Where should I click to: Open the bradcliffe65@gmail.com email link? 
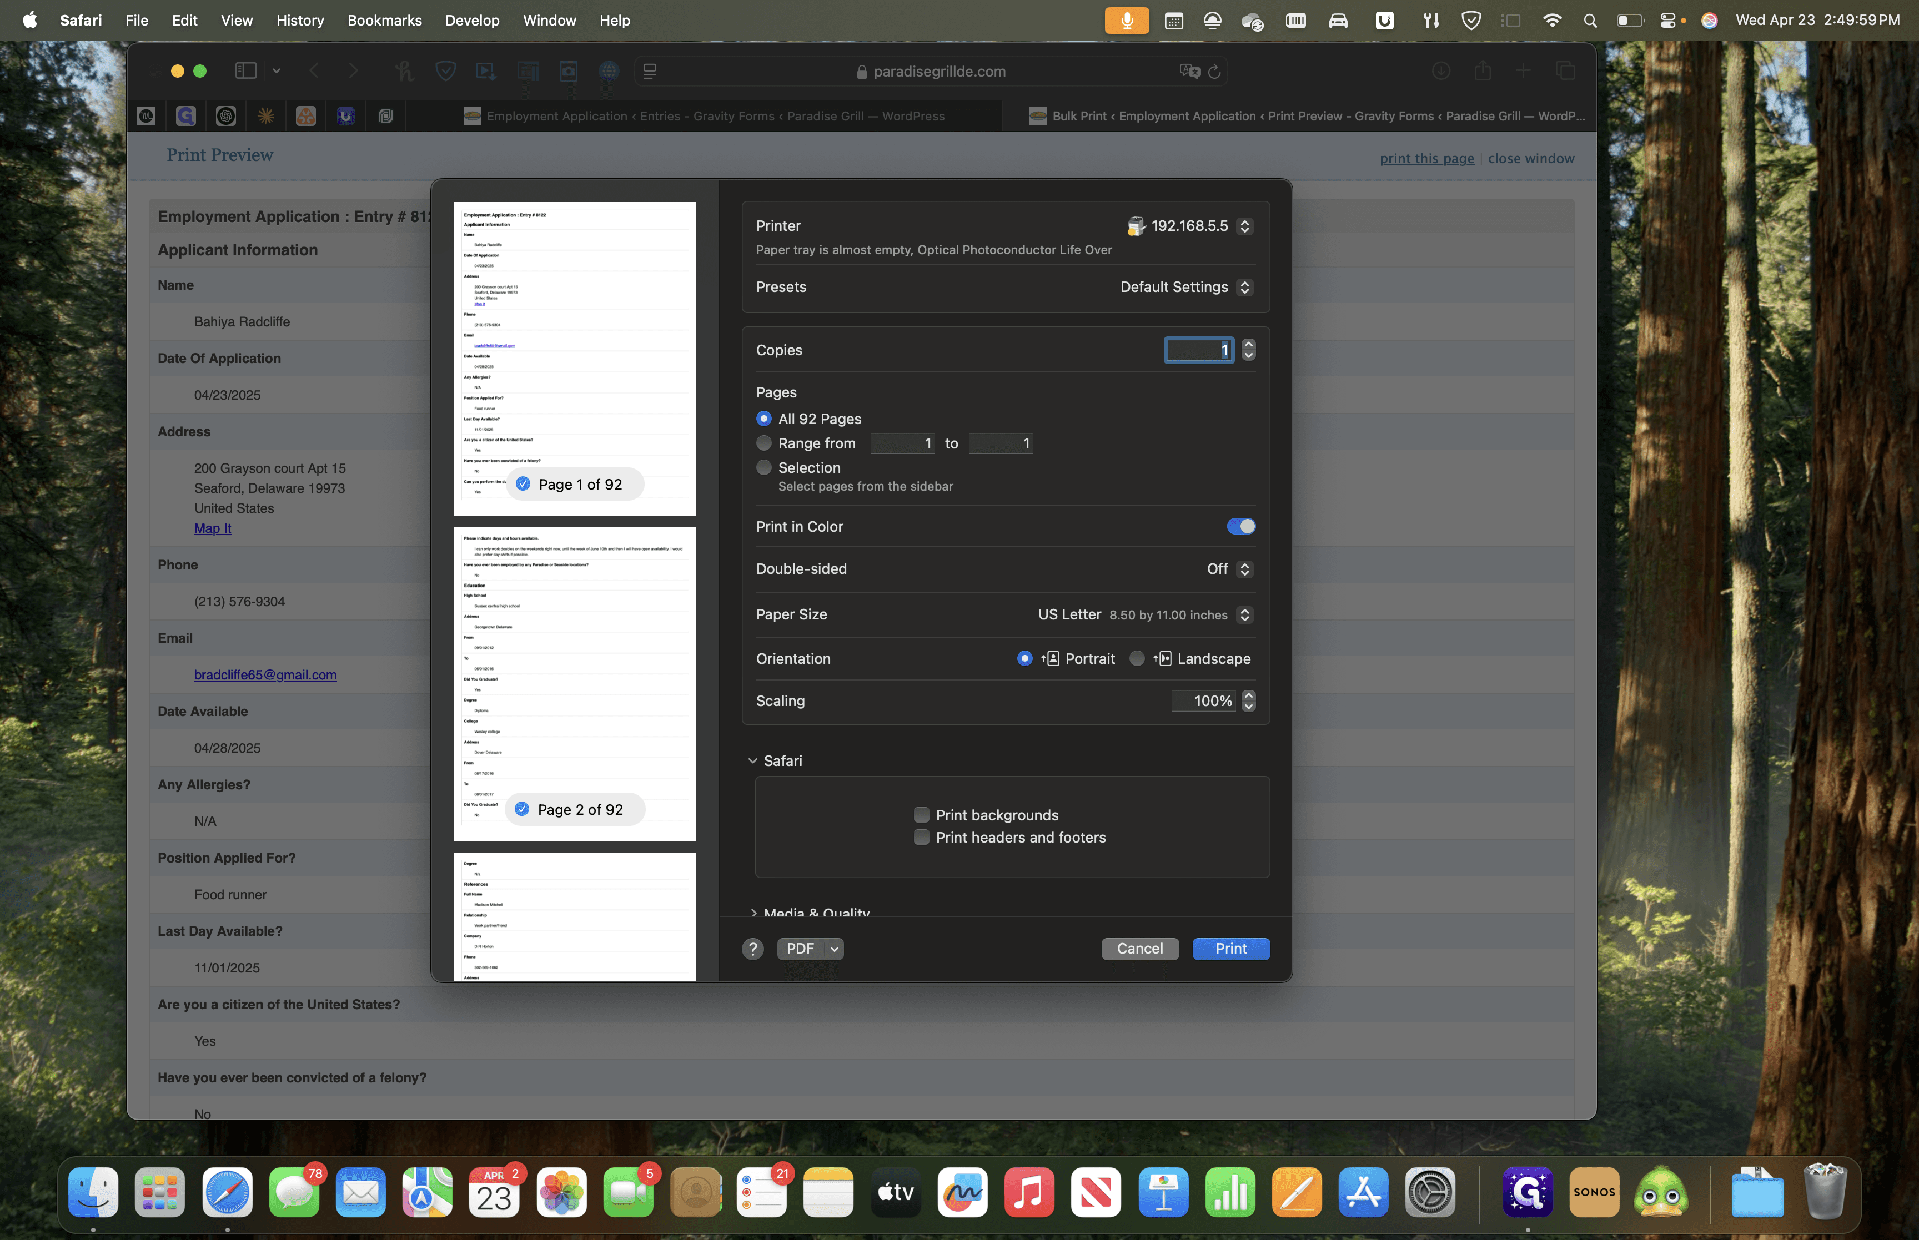[265, 675]
